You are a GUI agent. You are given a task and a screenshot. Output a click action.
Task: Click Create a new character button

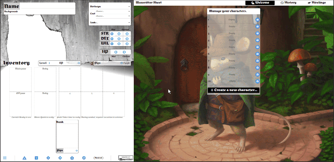click(x=233, y=90)
